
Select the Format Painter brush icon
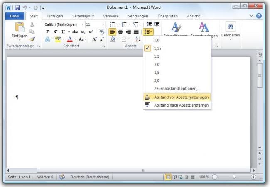pyautogui.click(x=32, y=39)
